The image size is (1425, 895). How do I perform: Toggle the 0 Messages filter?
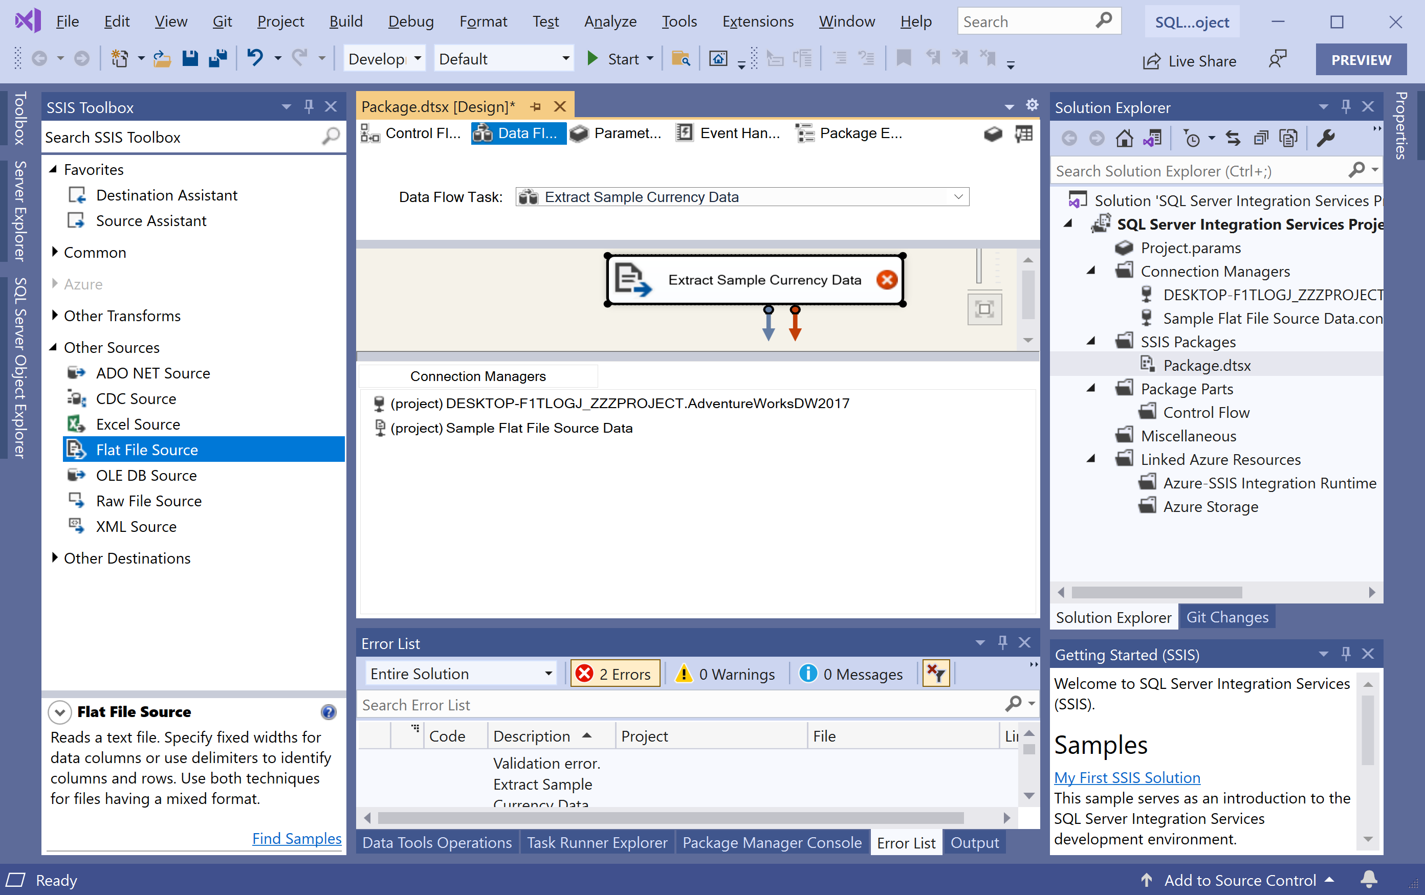(x=851, y=674)
